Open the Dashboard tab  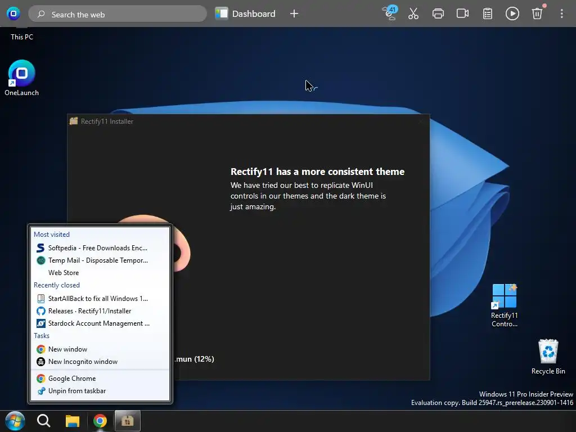click(x=245, y=13)
